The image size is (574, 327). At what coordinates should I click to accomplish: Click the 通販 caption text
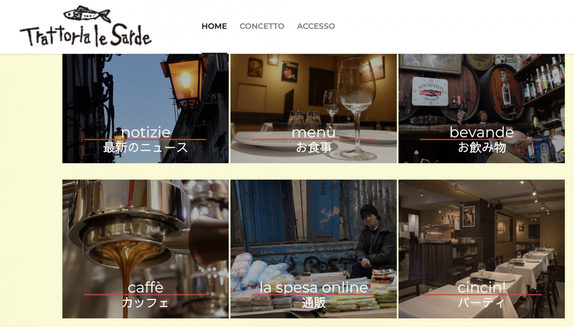coord(314,303)
